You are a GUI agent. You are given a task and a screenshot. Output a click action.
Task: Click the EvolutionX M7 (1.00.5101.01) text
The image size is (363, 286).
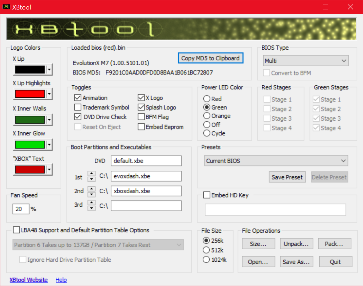[111, 63]
